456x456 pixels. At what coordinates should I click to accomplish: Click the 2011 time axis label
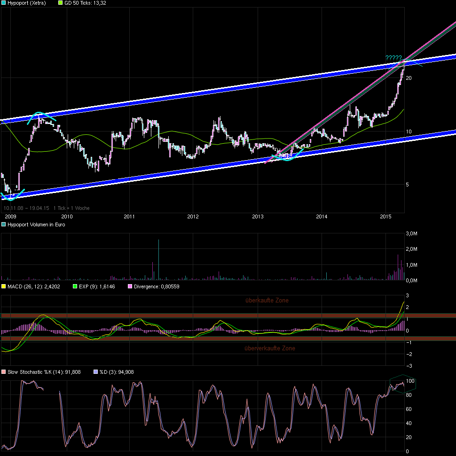[129, 216]
